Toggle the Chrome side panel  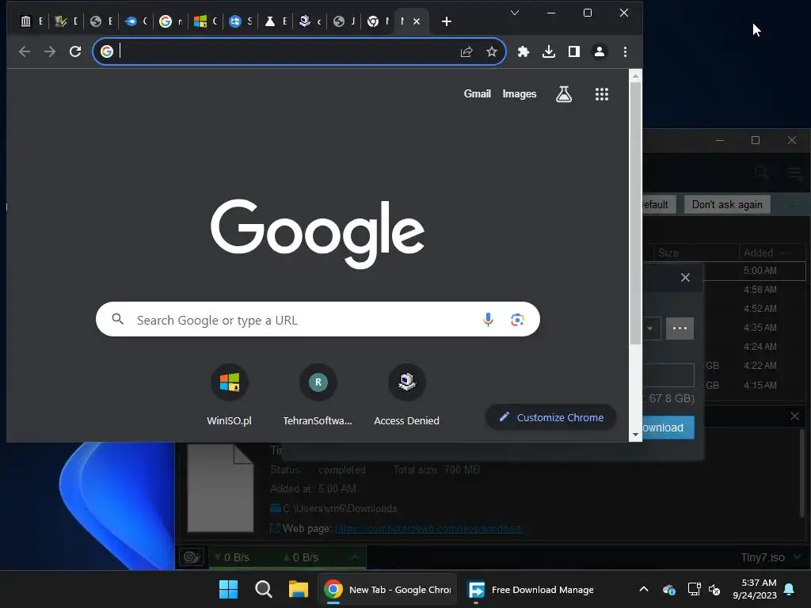(574, 51)
